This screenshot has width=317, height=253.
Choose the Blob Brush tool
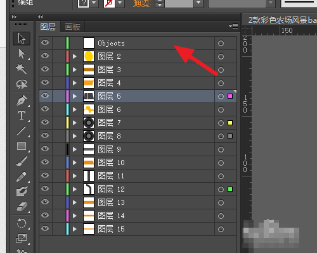(22, 192)
